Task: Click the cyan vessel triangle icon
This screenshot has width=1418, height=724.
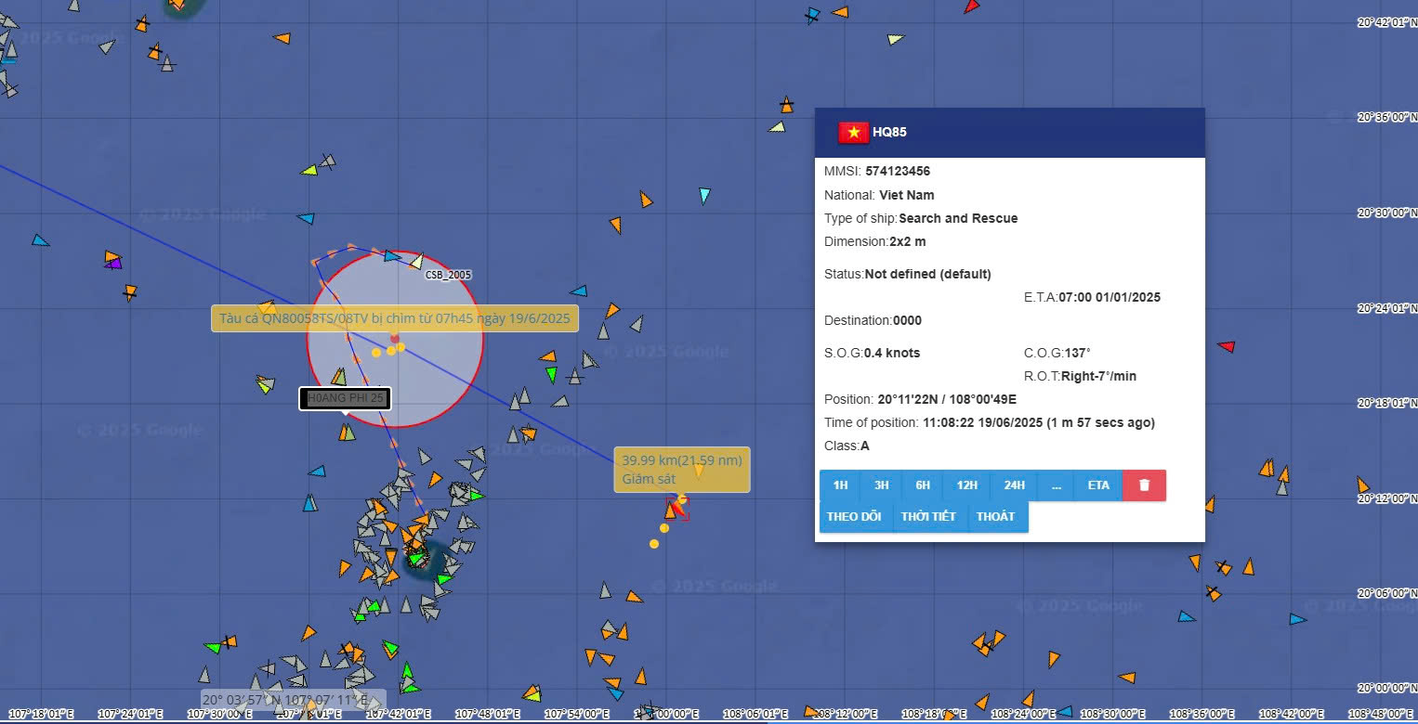Action: [704, 195]
